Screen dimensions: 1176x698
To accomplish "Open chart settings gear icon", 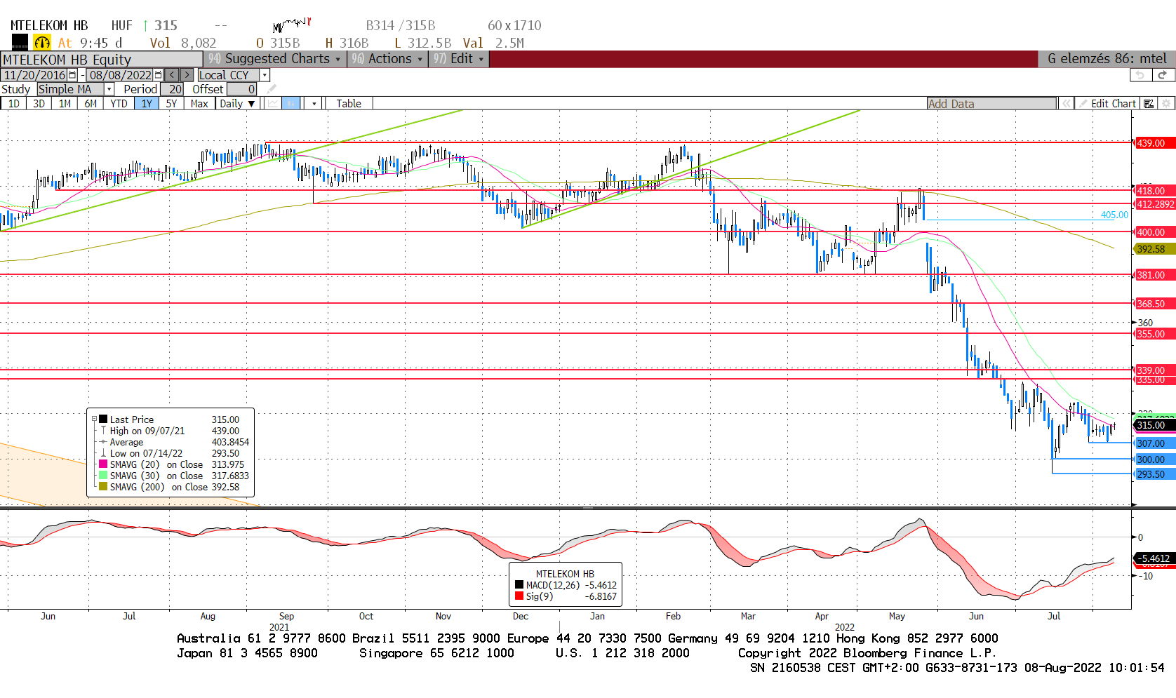I will coord(1166,104).
